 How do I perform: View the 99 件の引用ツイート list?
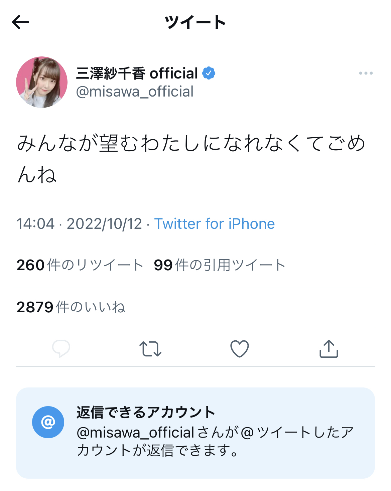(220, 265)
